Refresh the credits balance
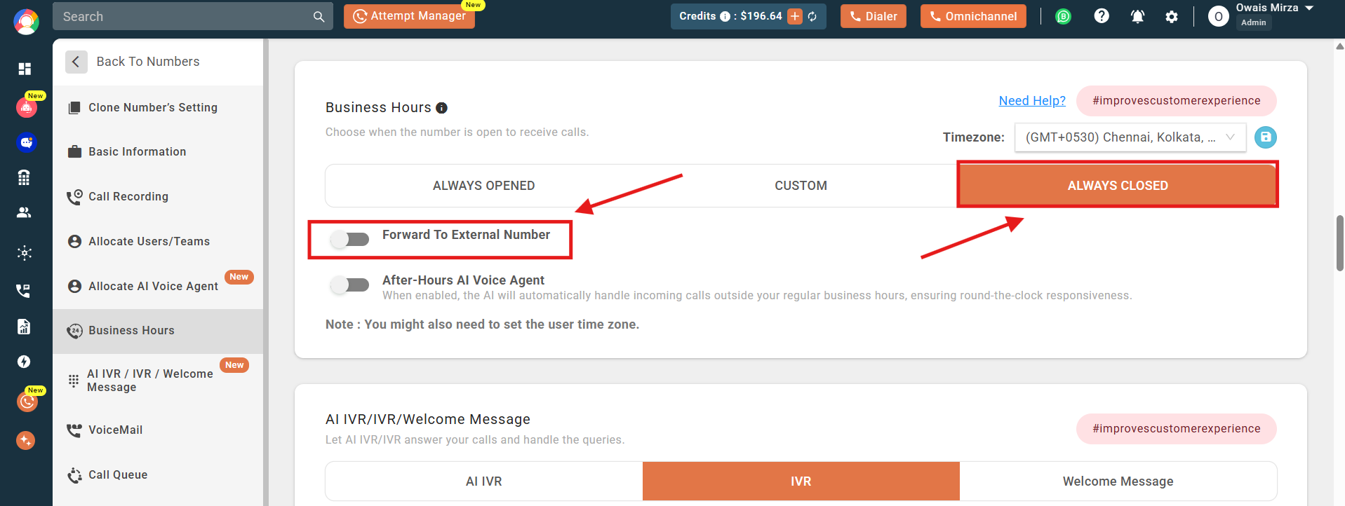 [812, 16]
